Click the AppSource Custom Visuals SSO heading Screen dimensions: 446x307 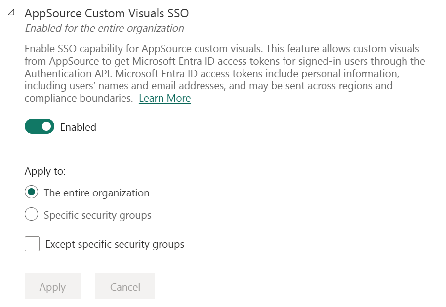coord(107,13)
